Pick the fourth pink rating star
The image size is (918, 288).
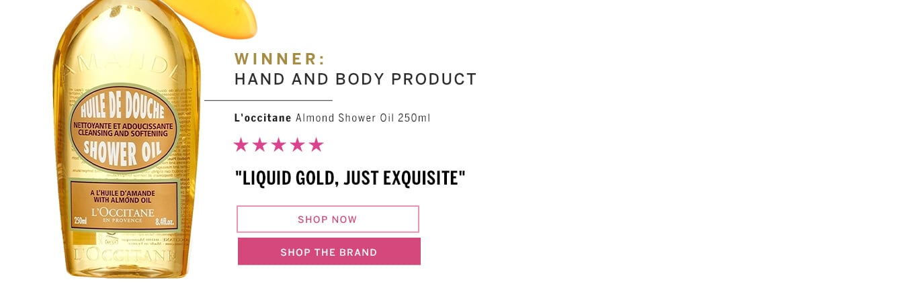tap(297, 144)
